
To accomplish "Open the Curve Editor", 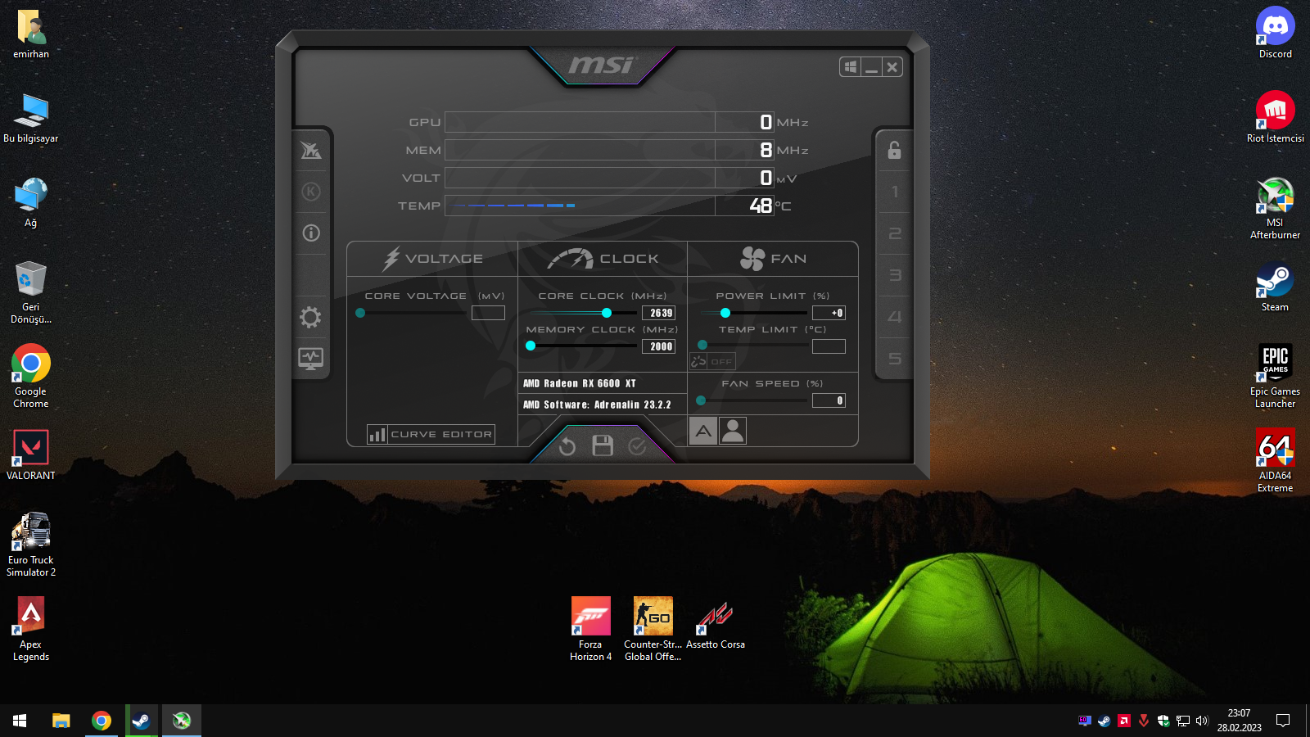I will coord(431,434).
